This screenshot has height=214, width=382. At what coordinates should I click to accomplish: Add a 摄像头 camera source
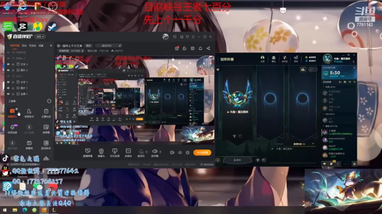(x=101, y=153)
